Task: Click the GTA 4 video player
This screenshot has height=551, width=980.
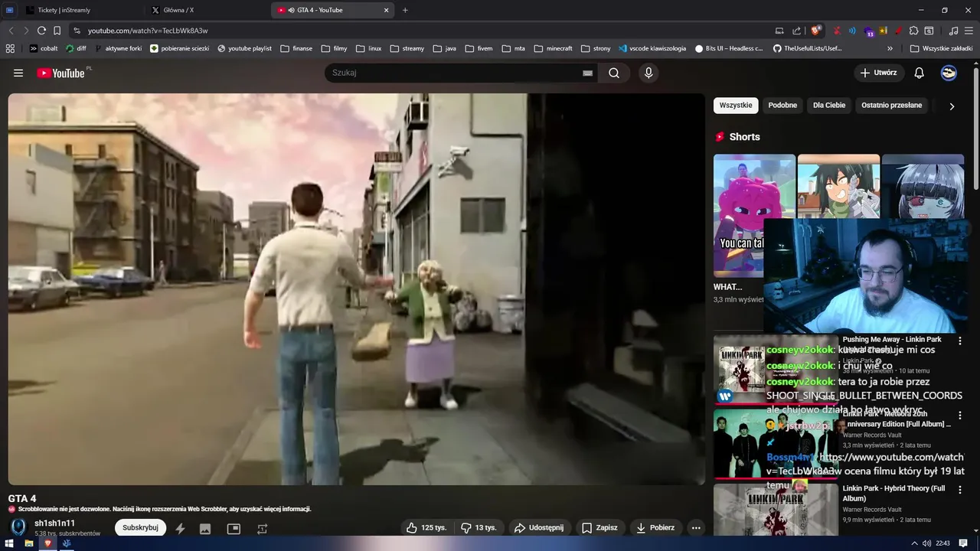Action: [356, 289]
